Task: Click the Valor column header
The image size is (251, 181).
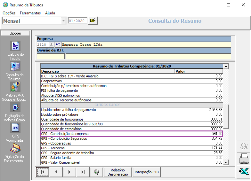Action: pos(199,71)
